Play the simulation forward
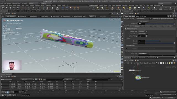 [10, 92]
